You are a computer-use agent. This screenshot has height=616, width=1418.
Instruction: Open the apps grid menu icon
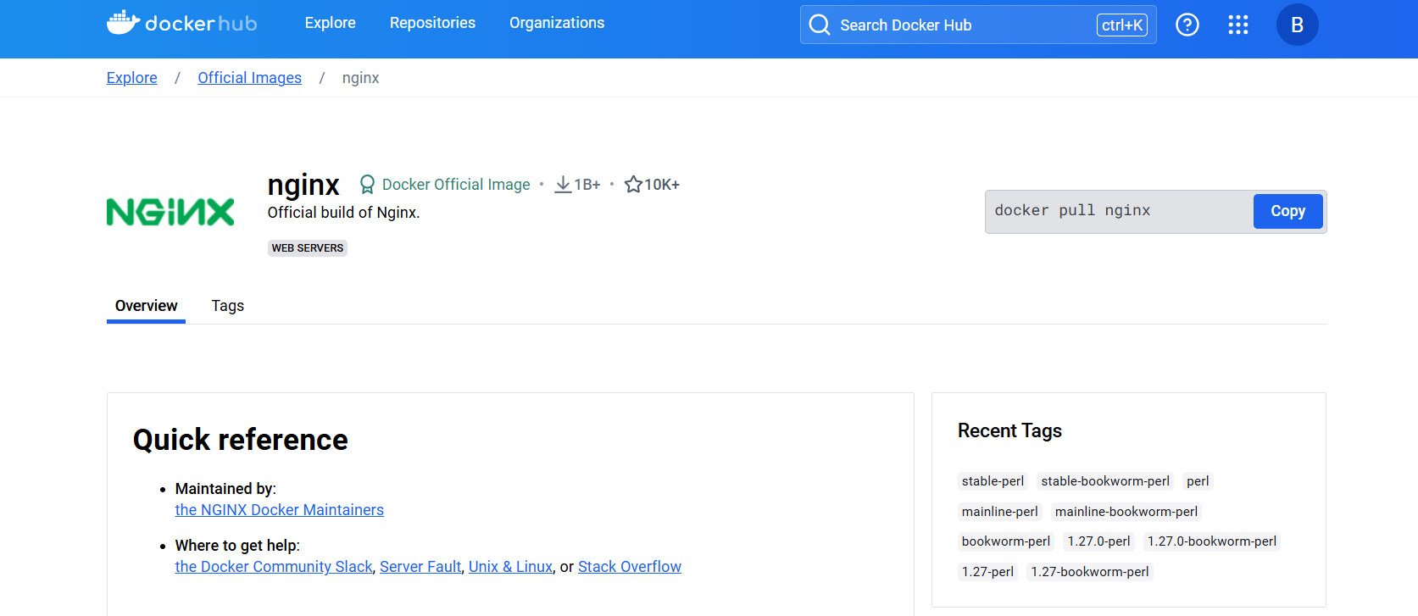tap(1238, 25)
